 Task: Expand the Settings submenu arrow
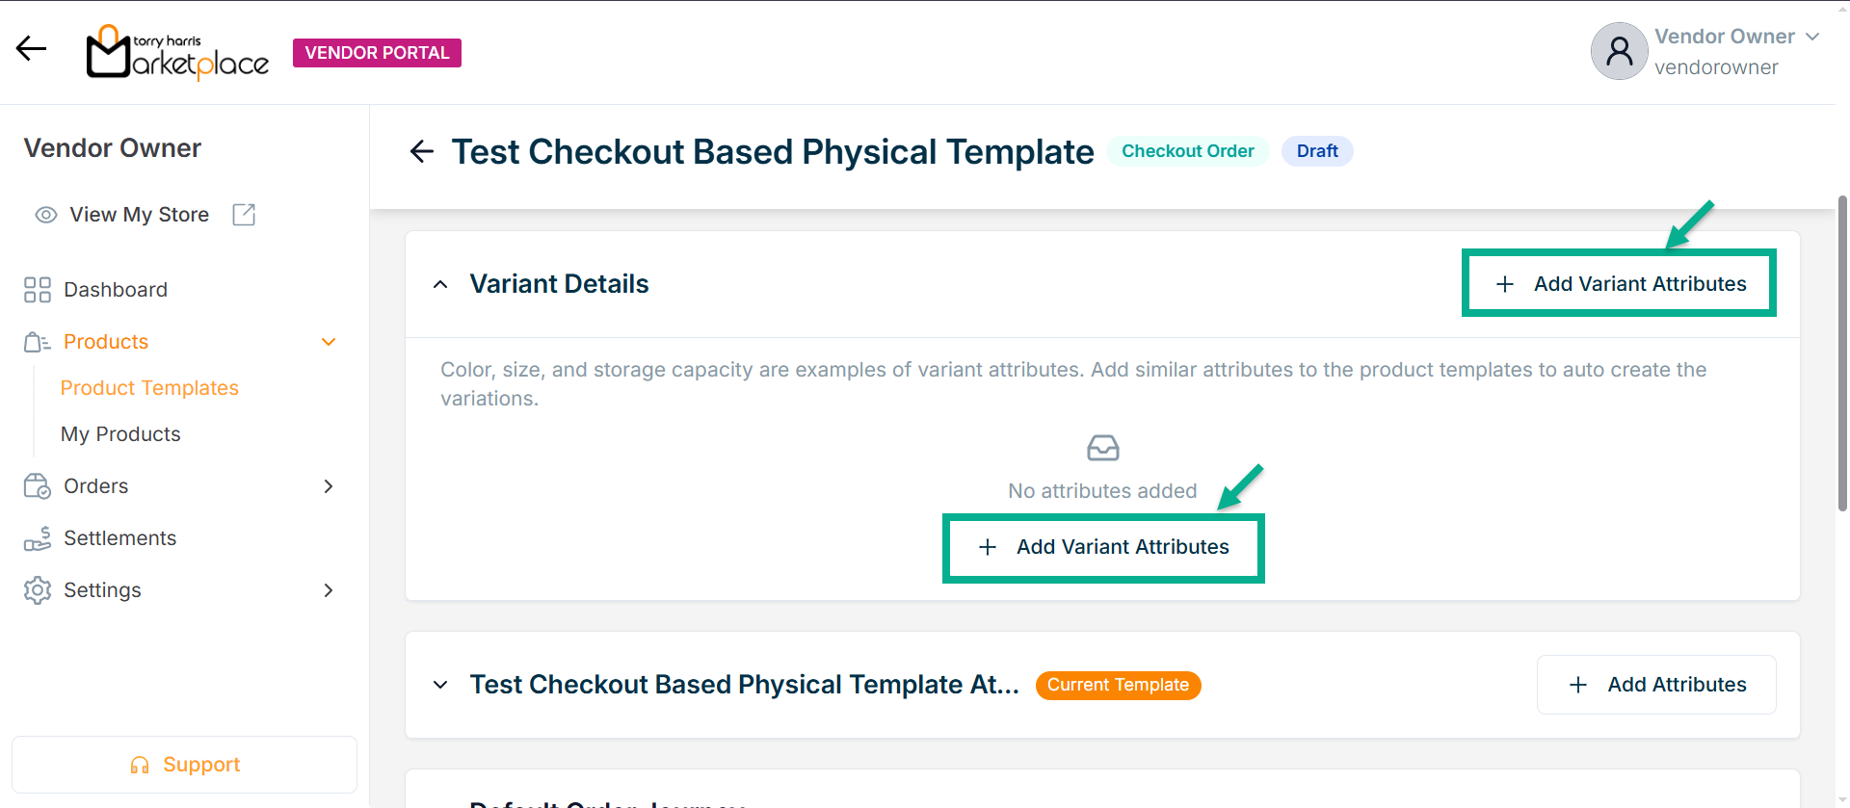[x=329, y=590]
